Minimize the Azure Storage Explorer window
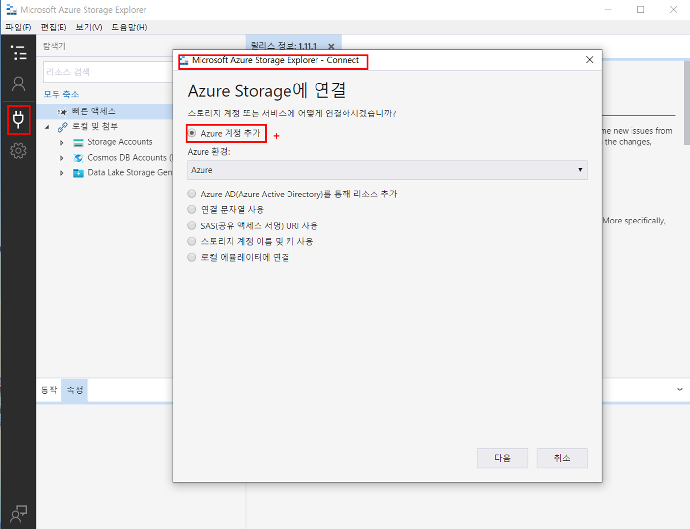Image resolution: width=690 pixels, height=529 pixels. point(608,10)
